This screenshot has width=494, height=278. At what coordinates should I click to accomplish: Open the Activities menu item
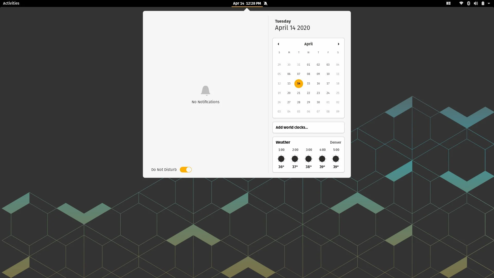[11, 3]
